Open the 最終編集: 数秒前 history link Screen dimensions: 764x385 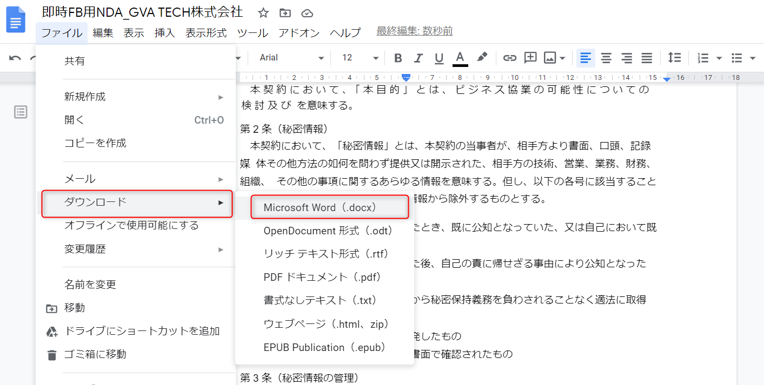pos(415,31)
